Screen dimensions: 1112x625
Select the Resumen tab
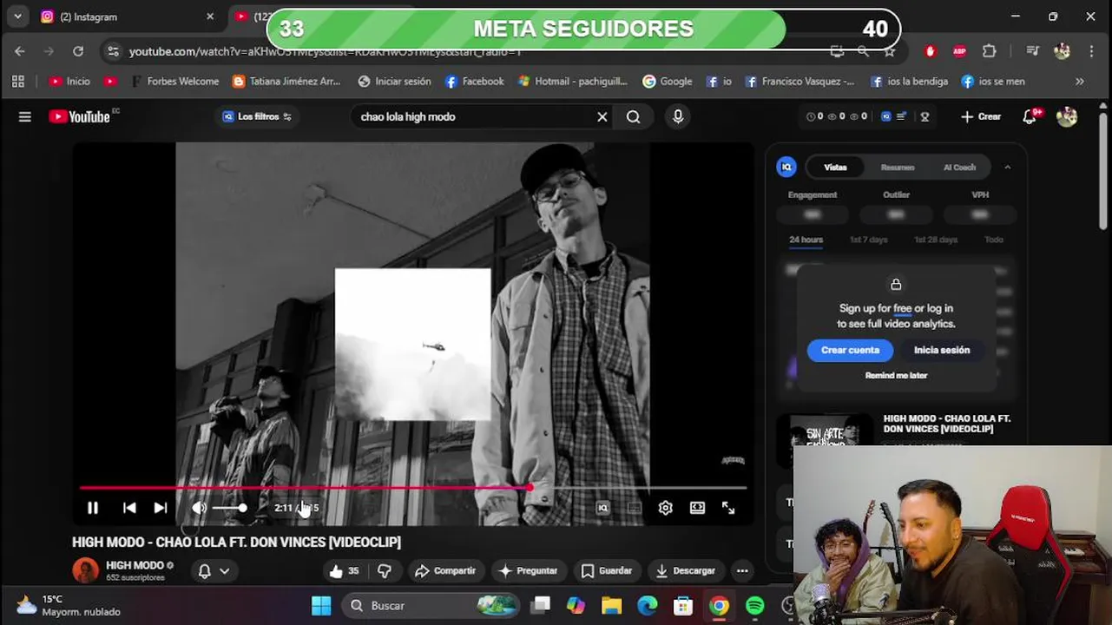(898, 167)
